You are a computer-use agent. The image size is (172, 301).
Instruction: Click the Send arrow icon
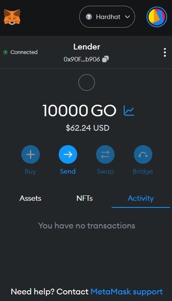tap(68, 155)
